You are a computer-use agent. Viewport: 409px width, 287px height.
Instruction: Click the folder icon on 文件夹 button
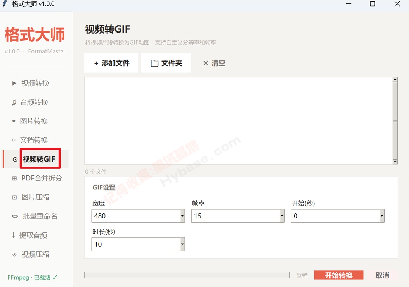(154, 63)
